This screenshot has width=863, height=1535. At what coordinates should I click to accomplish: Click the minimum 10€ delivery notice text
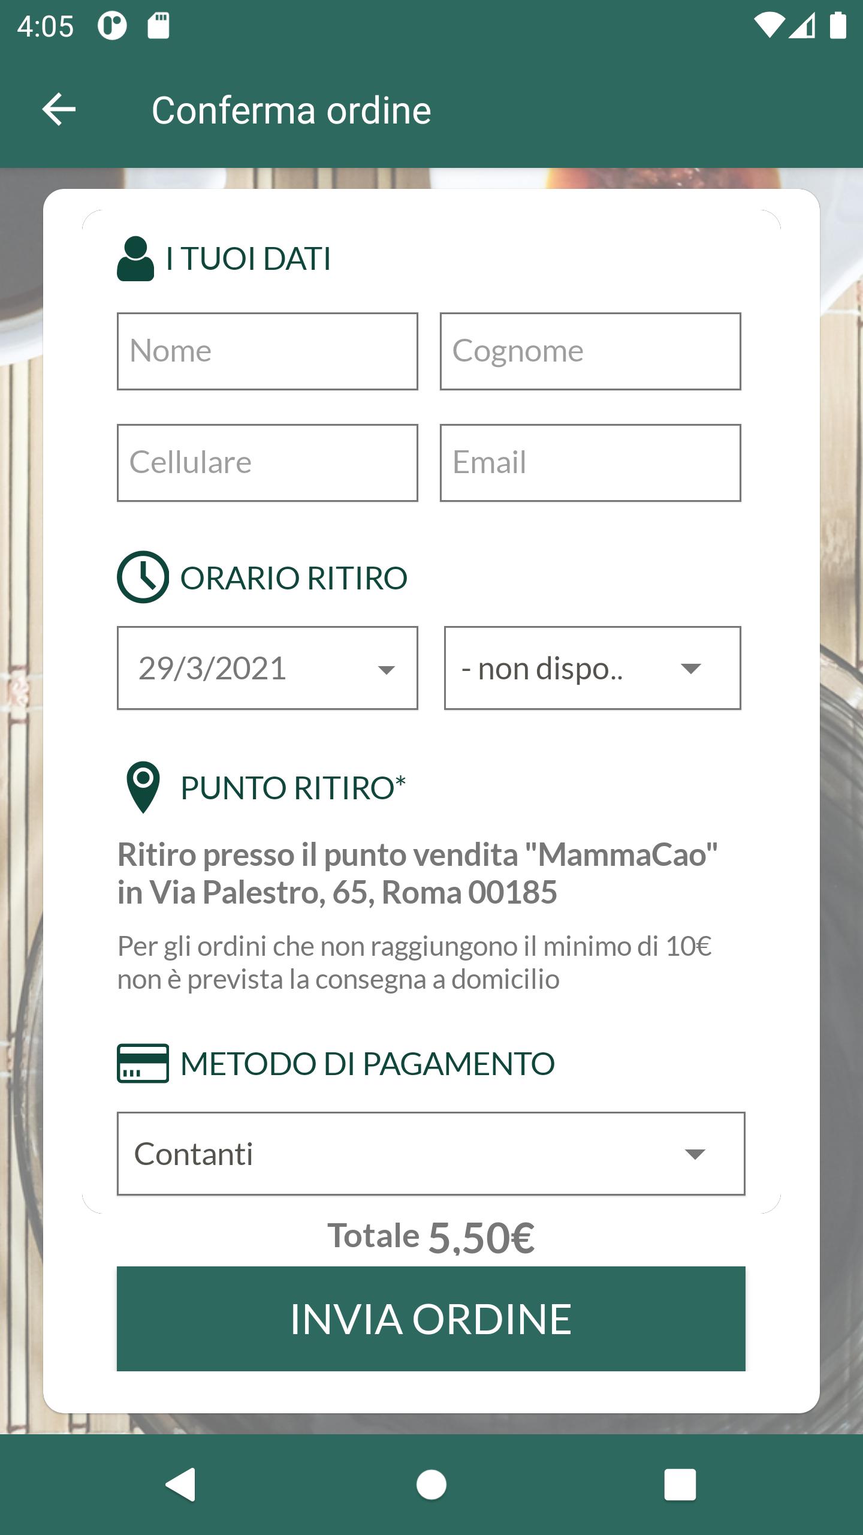pos(414,963)
